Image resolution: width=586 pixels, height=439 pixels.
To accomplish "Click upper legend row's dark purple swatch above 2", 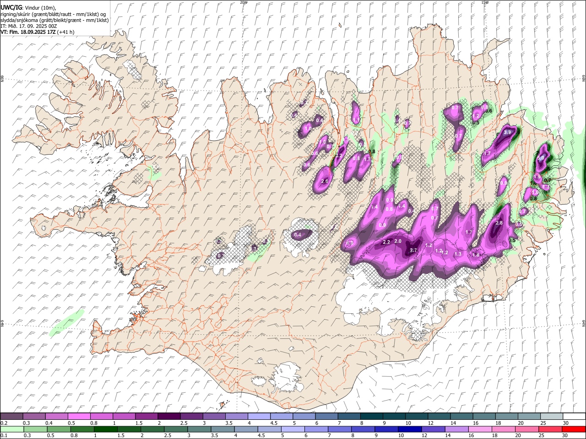I will (x=168, y=416).
